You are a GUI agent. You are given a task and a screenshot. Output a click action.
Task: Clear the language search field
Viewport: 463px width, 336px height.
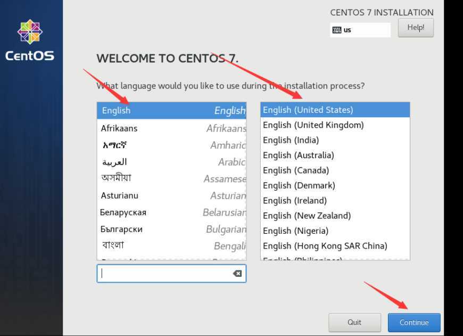tap(237, 274)
